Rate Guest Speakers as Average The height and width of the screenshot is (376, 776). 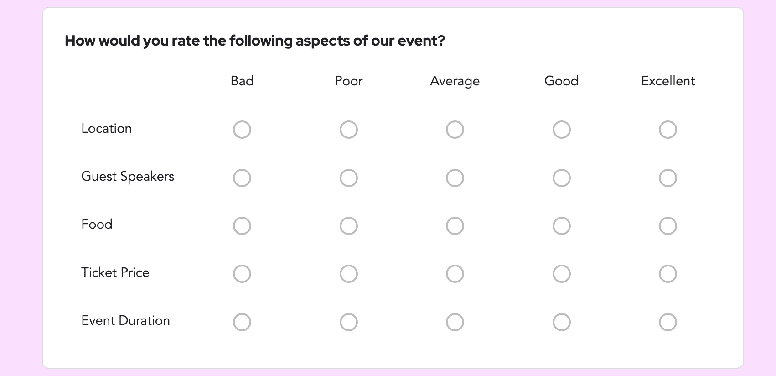tap(455, 178)
